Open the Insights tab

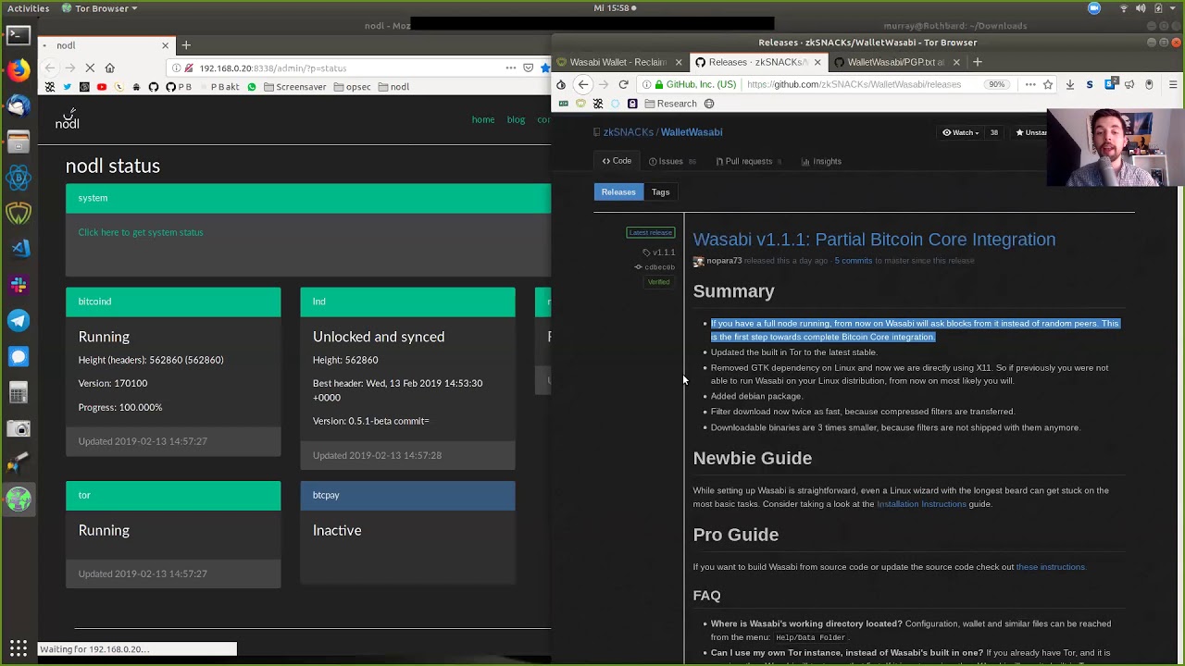coord(821,161)
